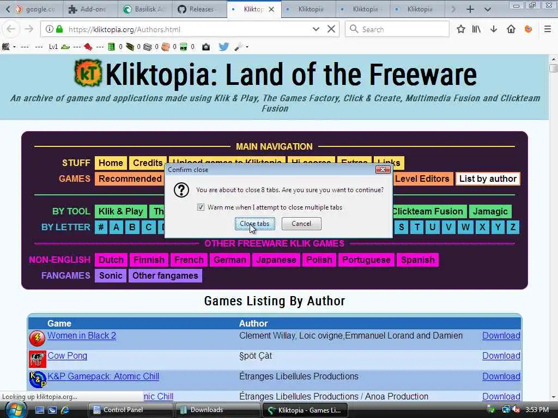Screen dimensions: 558x418
Task: Open the wrench tools dropdown arrow
Action: 247,47
